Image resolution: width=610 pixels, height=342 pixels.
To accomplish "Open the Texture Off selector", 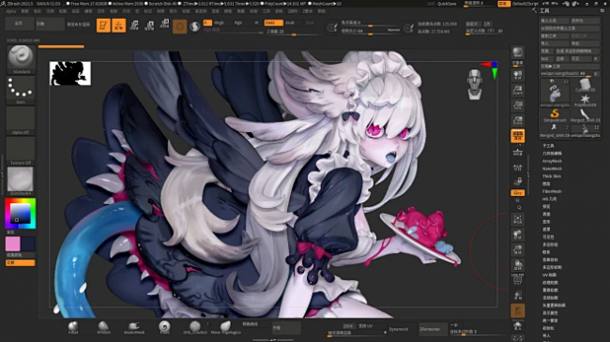I will (x=21, y=151).
